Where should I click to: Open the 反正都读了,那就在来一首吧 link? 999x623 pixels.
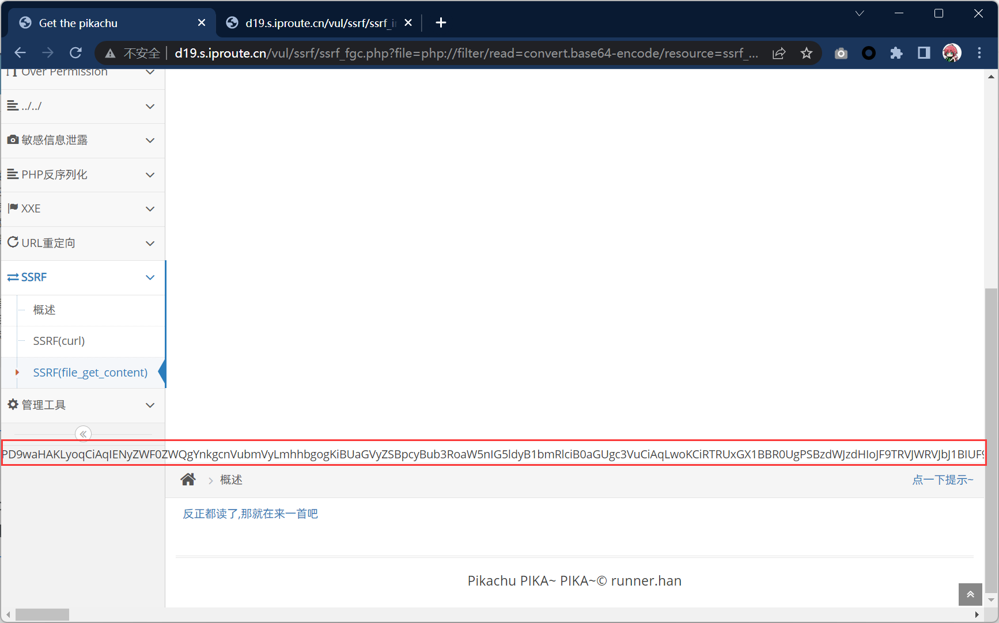point(250,514)
